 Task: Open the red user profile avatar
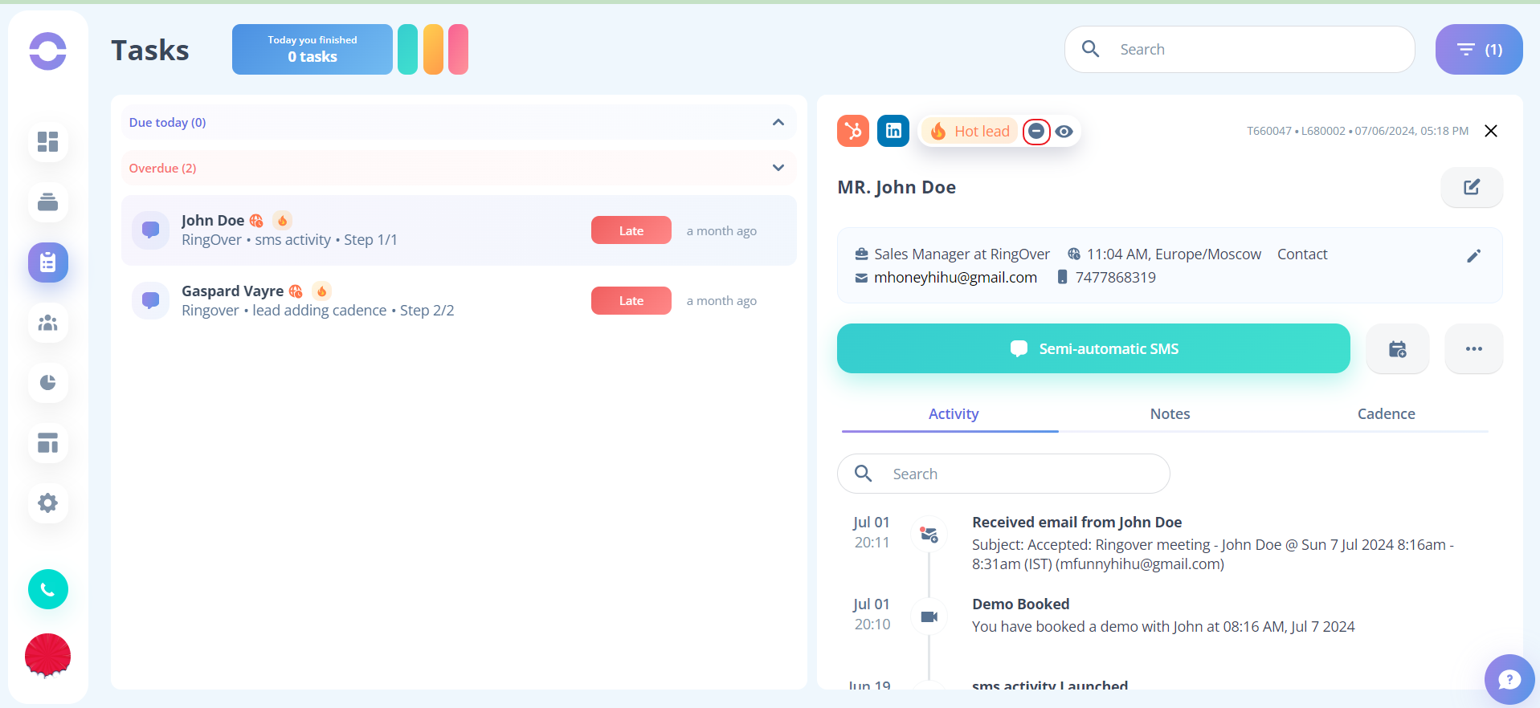(x=48, y=656)
